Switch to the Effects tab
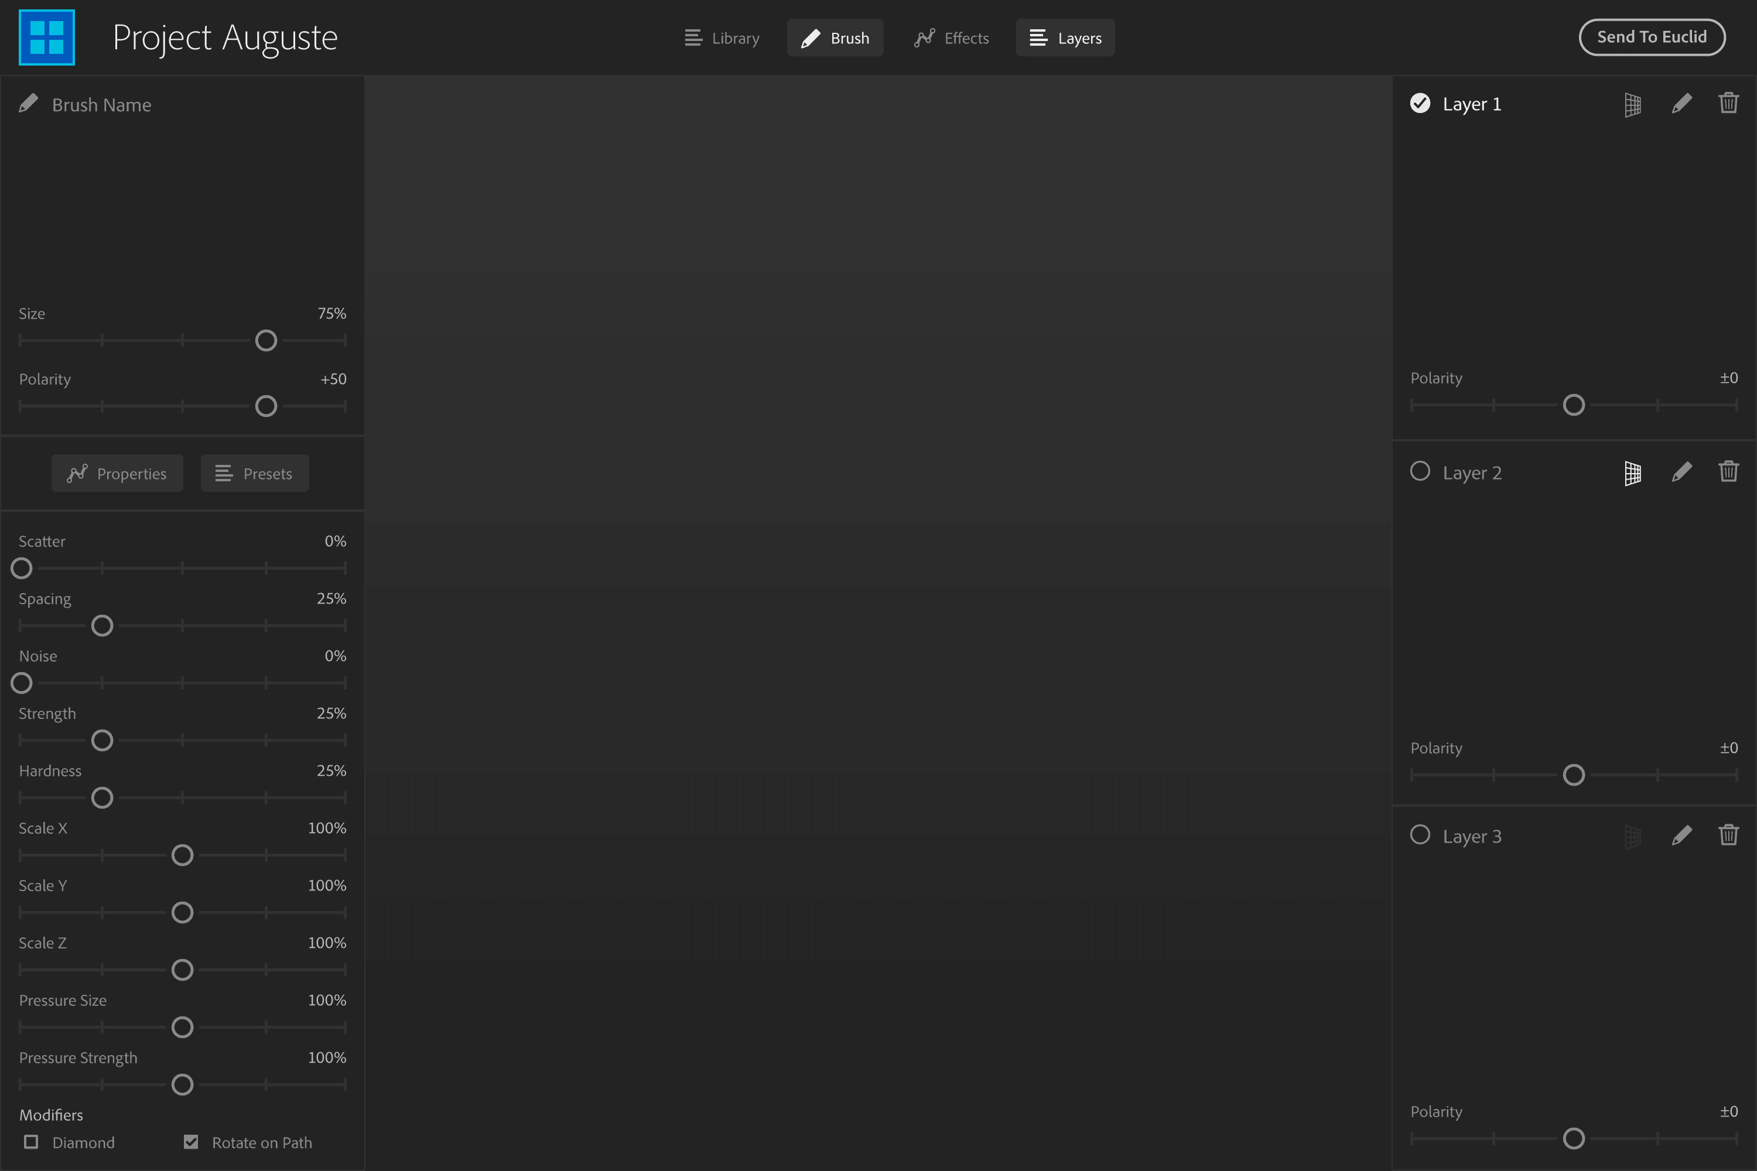 pyautogui.click(x=951, y=38)
